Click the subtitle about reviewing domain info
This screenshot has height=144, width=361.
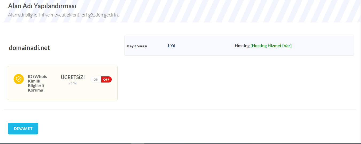click(63, 15)
